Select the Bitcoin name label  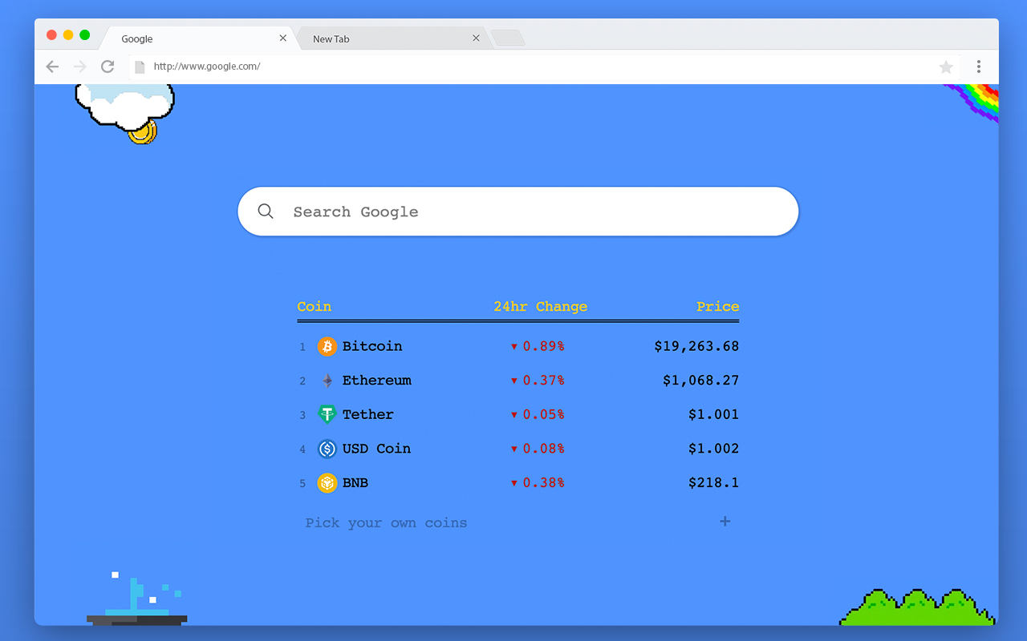372,346
